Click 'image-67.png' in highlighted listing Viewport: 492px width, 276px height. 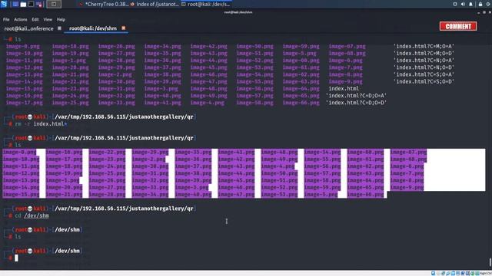[408, 152]
